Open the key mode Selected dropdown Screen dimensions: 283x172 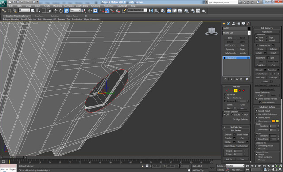(x=235, y=166)
